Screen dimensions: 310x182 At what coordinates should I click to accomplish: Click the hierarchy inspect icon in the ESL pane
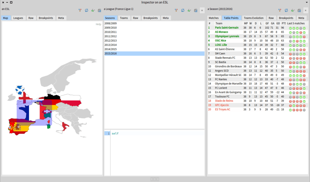point(80,10)
